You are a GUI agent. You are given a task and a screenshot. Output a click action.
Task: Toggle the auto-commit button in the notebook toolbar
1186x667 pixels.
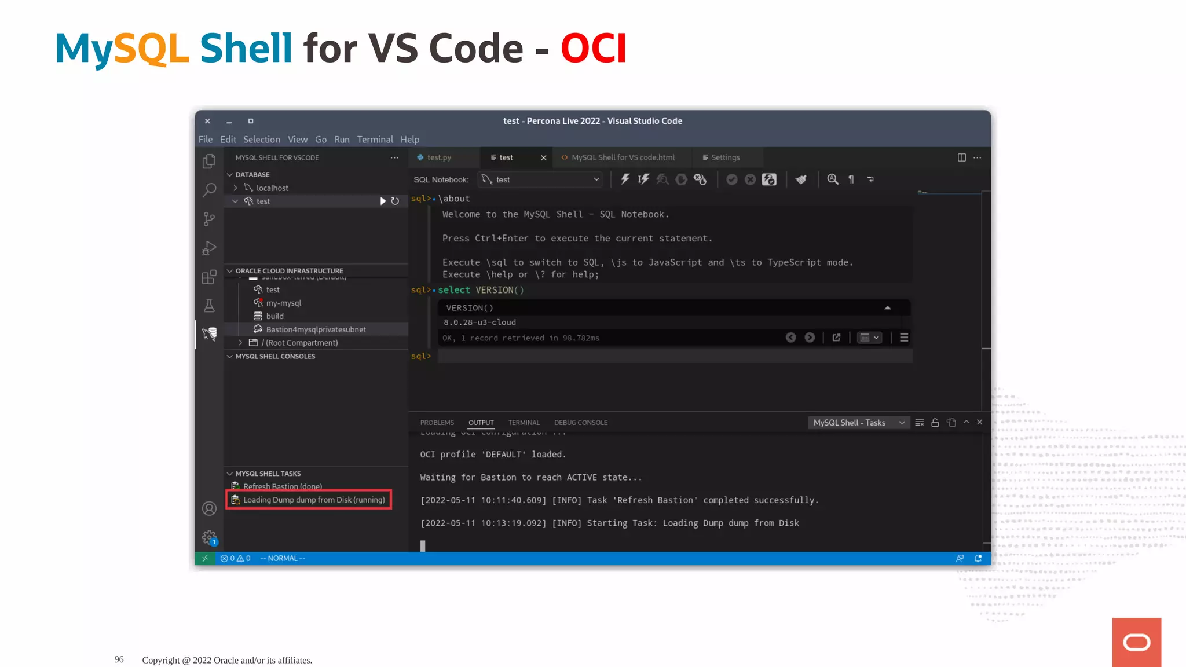(x=769, y=179)
